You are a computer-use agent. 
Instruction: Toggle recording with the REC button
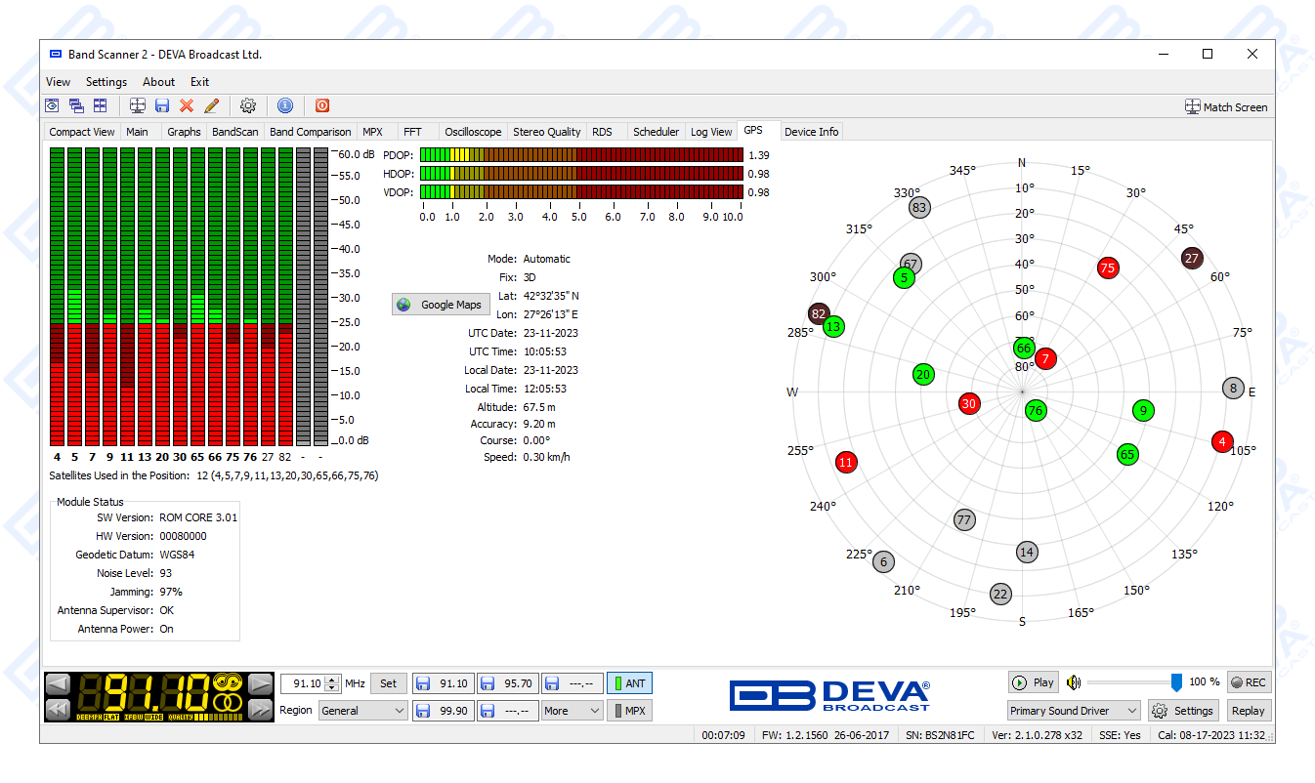point(1248,682)
